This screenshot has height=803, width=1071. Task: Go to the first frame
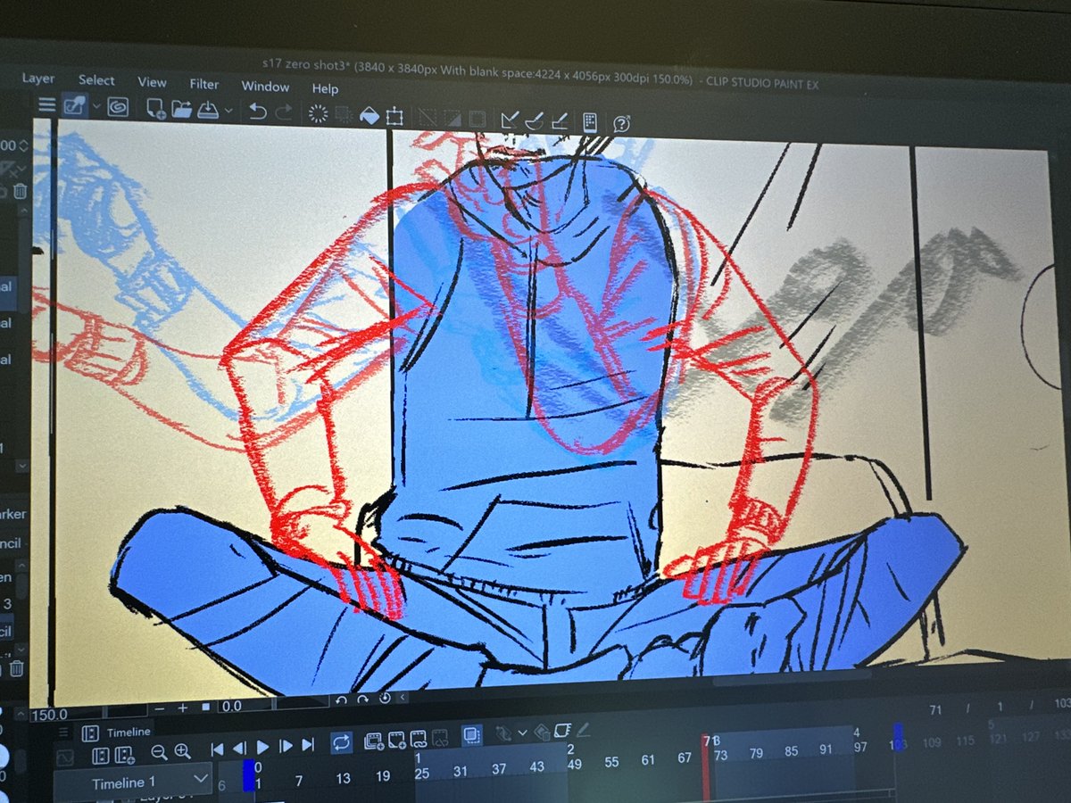[x=217, y=749]
